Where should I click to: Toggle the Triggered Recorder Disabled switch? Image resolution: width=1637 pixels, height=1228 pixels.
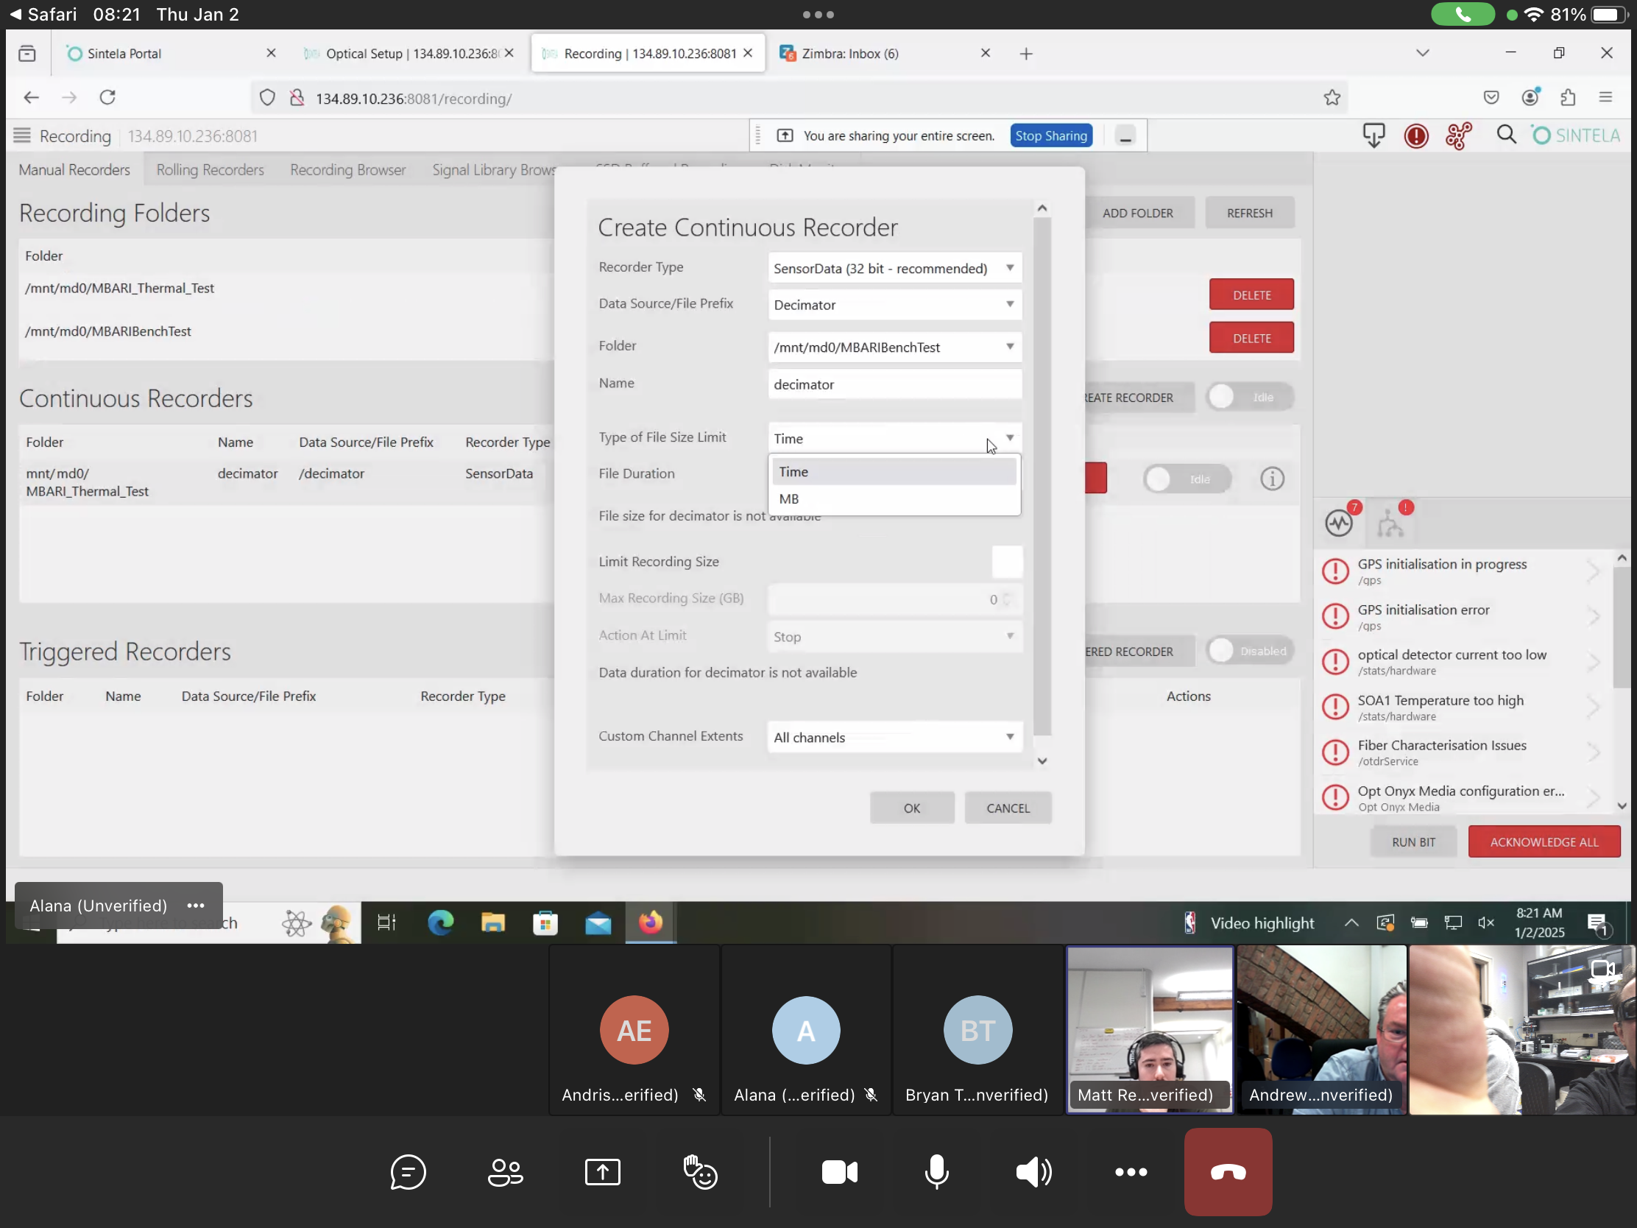click(1249, 651)
